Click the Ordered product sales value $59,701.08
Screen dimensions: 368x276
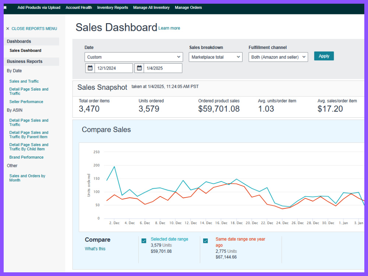point(219,109)
